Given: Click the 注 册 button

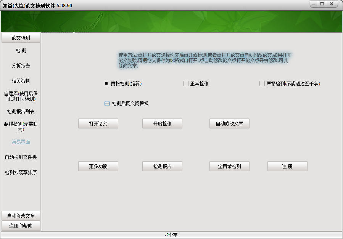Looking at the screenshot, I should click(287, 166).
